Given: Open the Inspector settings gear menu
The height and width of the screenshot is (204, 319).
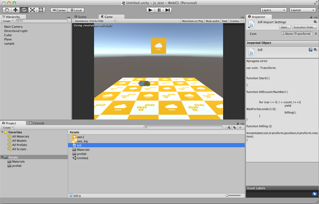Looking at the screenshot, I should [x=315, y=22].
